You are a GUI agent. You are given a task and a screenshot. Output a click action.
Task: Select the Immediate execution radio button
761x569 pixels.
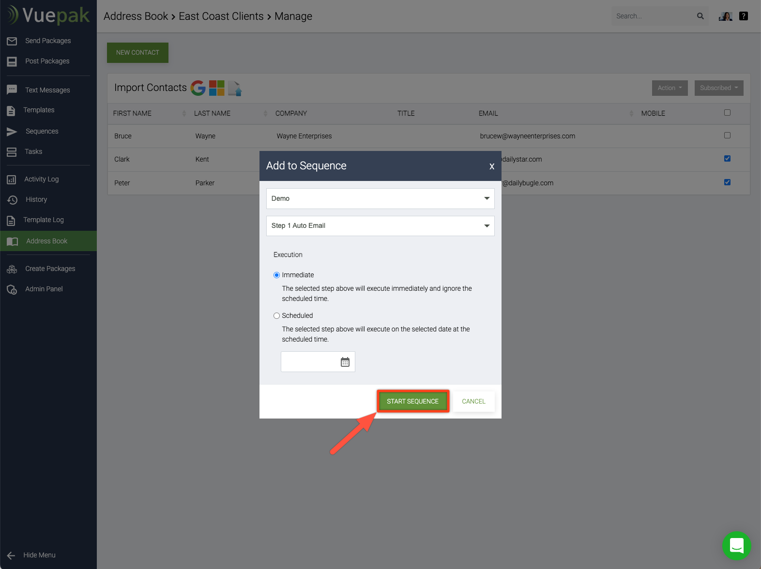pyautogui.click(x=277, y=275)
